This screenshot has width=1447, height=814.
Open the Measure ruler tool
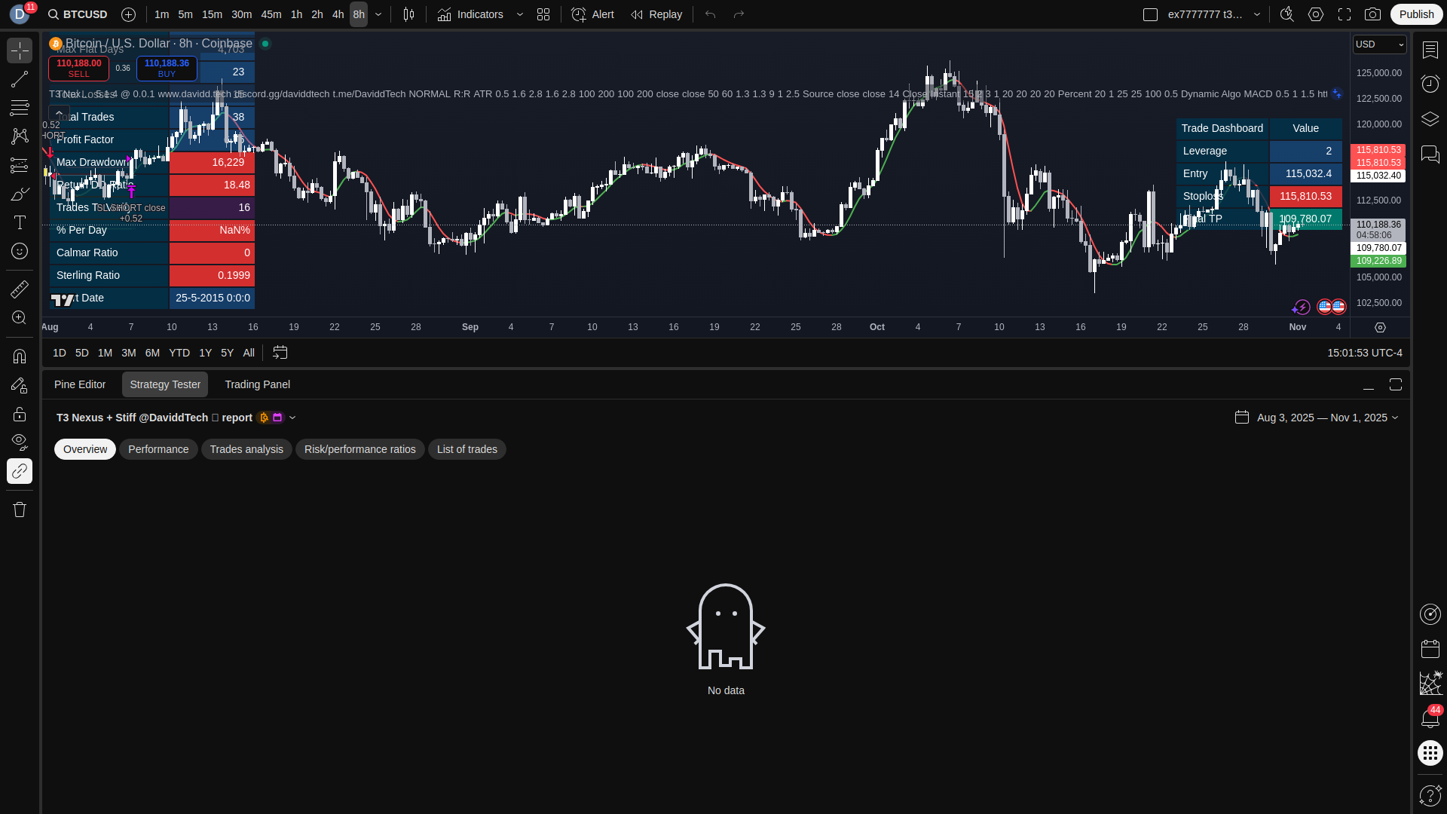click(20, 289)
